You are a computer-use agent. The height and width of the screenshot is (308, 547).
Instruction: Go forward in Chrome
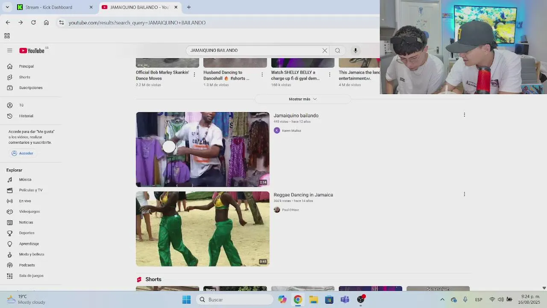point(21,22)
